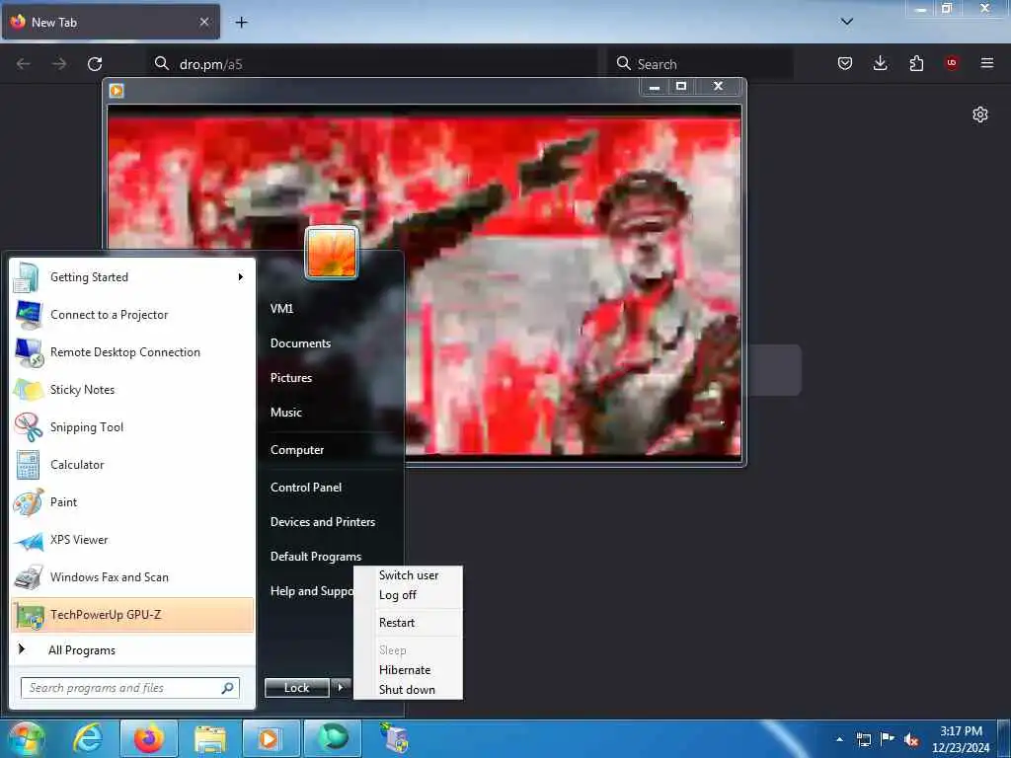
Task: Toggle the shutdown options arrow next to Lock
Action: click(x=341, y=688)
